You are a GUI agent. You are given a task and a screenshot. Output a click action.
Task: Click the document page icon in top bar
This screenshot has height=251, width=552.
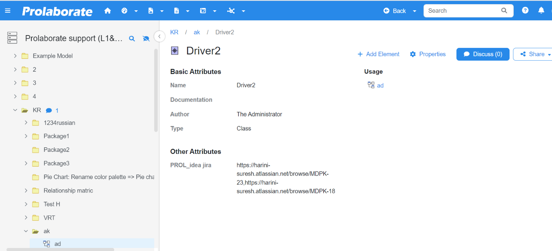pos(177,11)
